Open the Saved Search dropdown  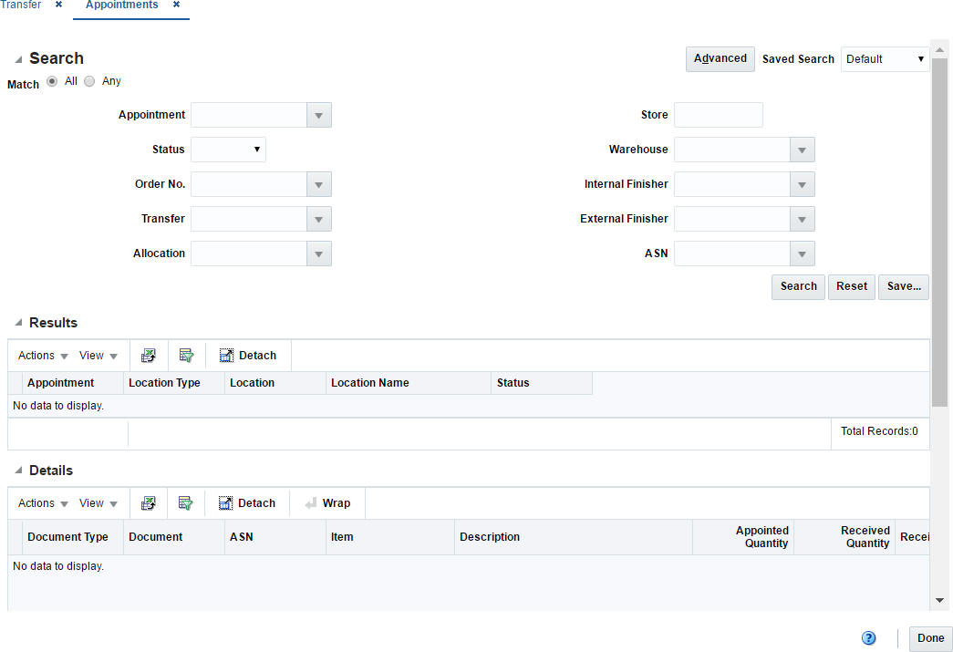[885, 59]
